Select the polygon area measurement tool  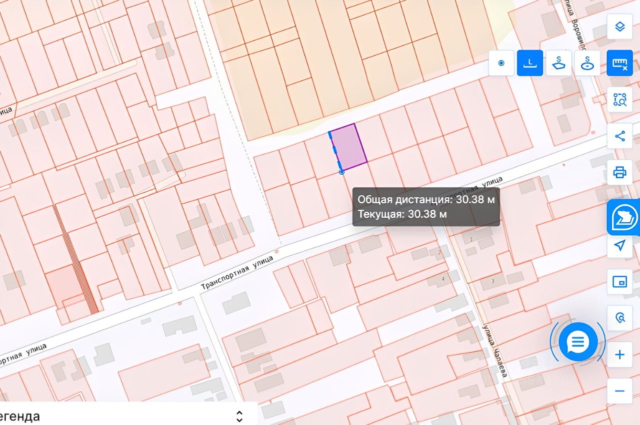(x=558, y=63)
